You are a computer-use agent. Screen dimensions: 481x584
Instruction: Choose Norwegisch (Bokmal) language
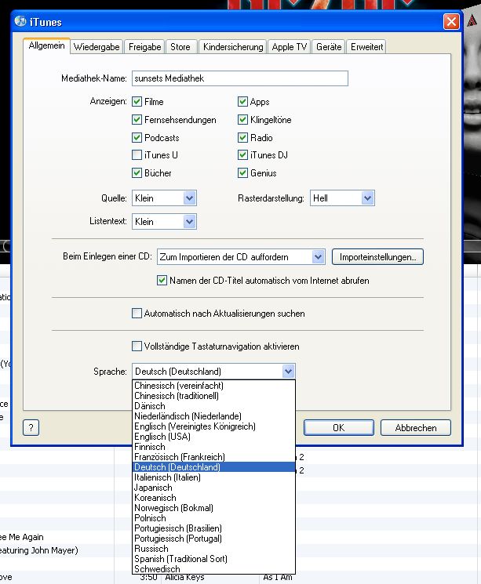coord(214,508)
